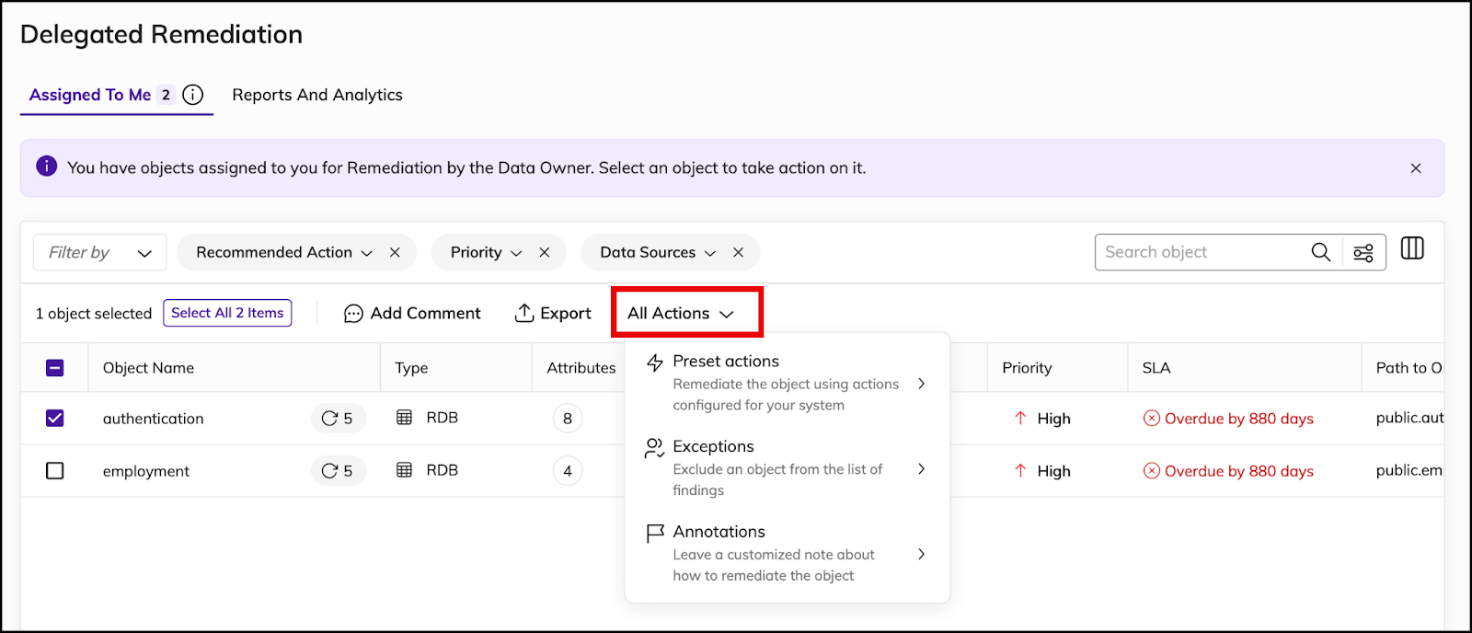Switch to Reports And Analytics tab

tap(317, 95)
